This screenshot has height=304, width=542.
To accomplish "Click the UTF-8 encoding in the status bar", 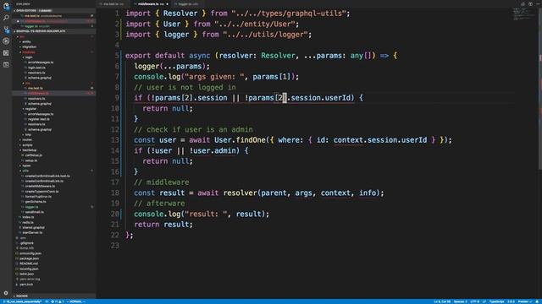I will click(x=475, y=301).
